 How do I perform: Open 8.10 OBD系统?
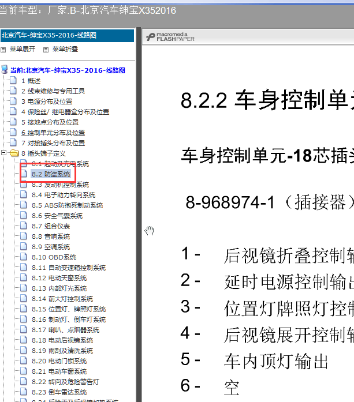pos(54,257)
